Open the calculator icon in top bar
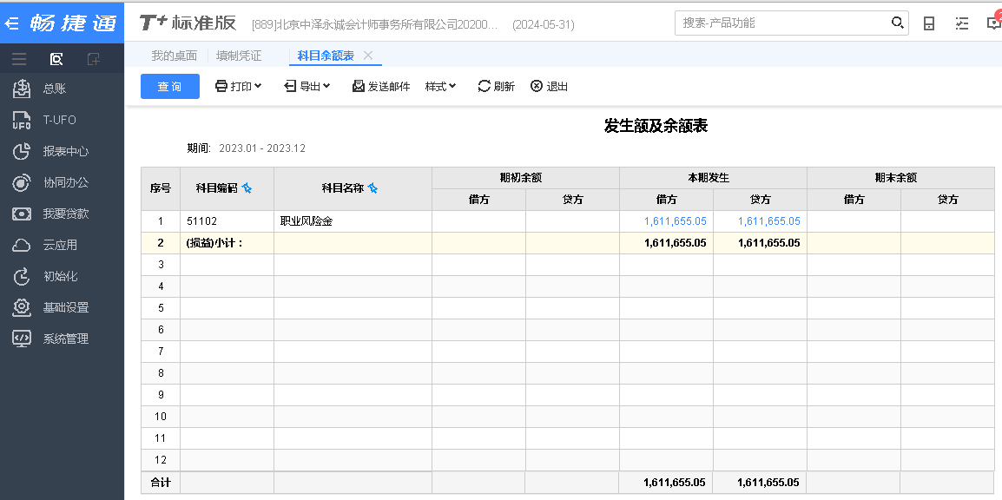Viewport: 1002px width, 500px height. (929, 23)
